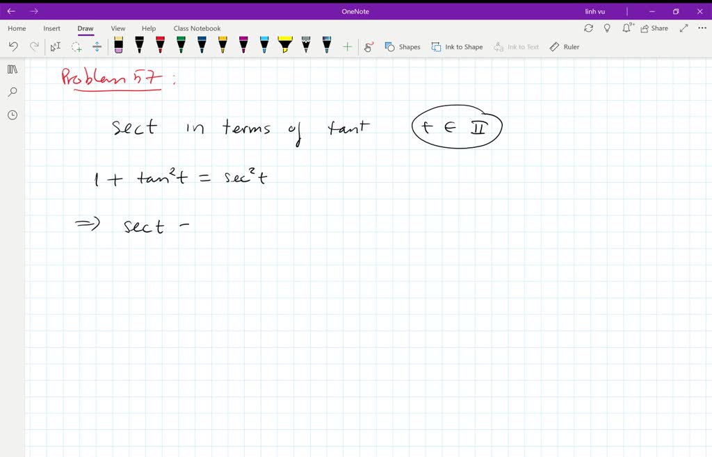Open notifications with the bell icon
This screenshot has height=457, width=712.
[x=626, y=28]
